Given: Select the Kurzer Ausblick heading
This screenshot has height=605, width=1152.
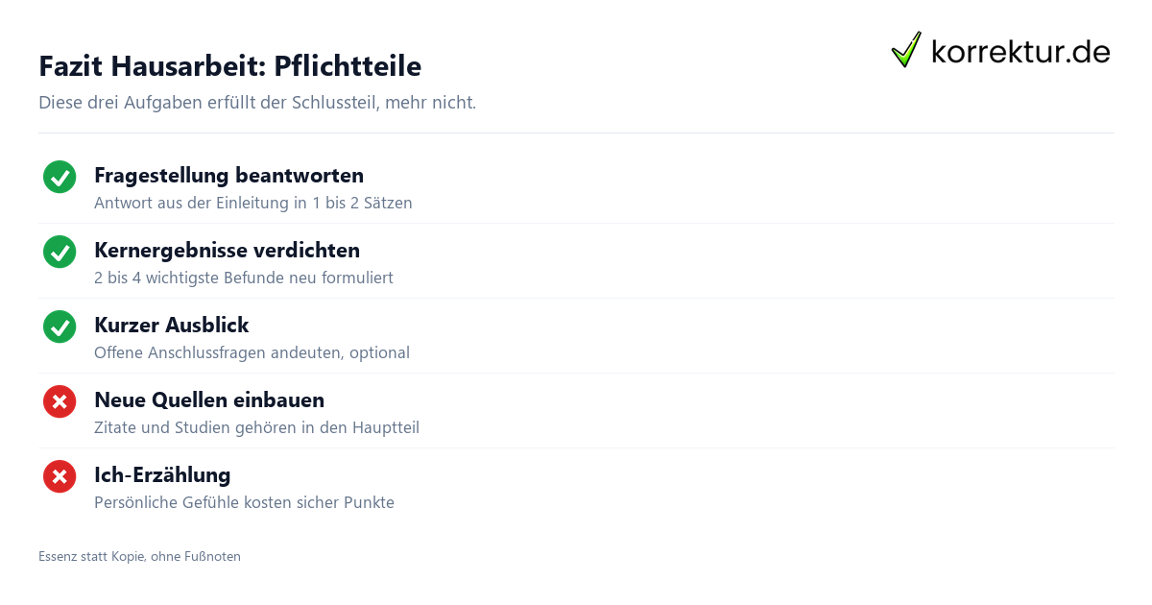Looking at the screenshot, I should click(171, 326).
